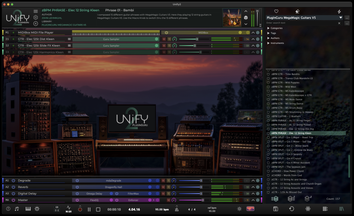Screen dimensions: 354x216
Task: Solo the GTR - Elec 12St Slide FX Kleen layer
Action: point(169,46)
